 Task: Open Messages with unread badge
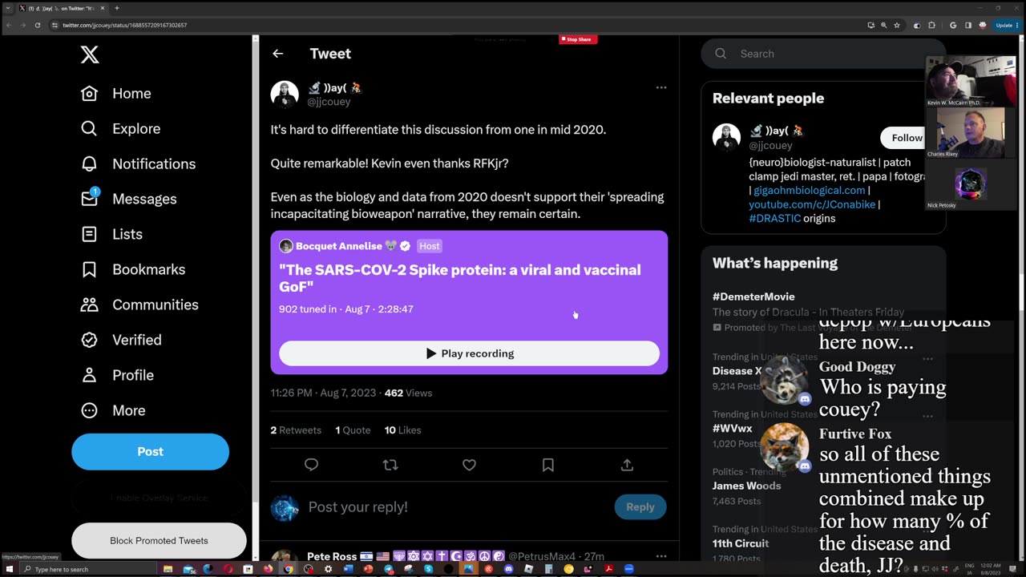pos(128,199)
